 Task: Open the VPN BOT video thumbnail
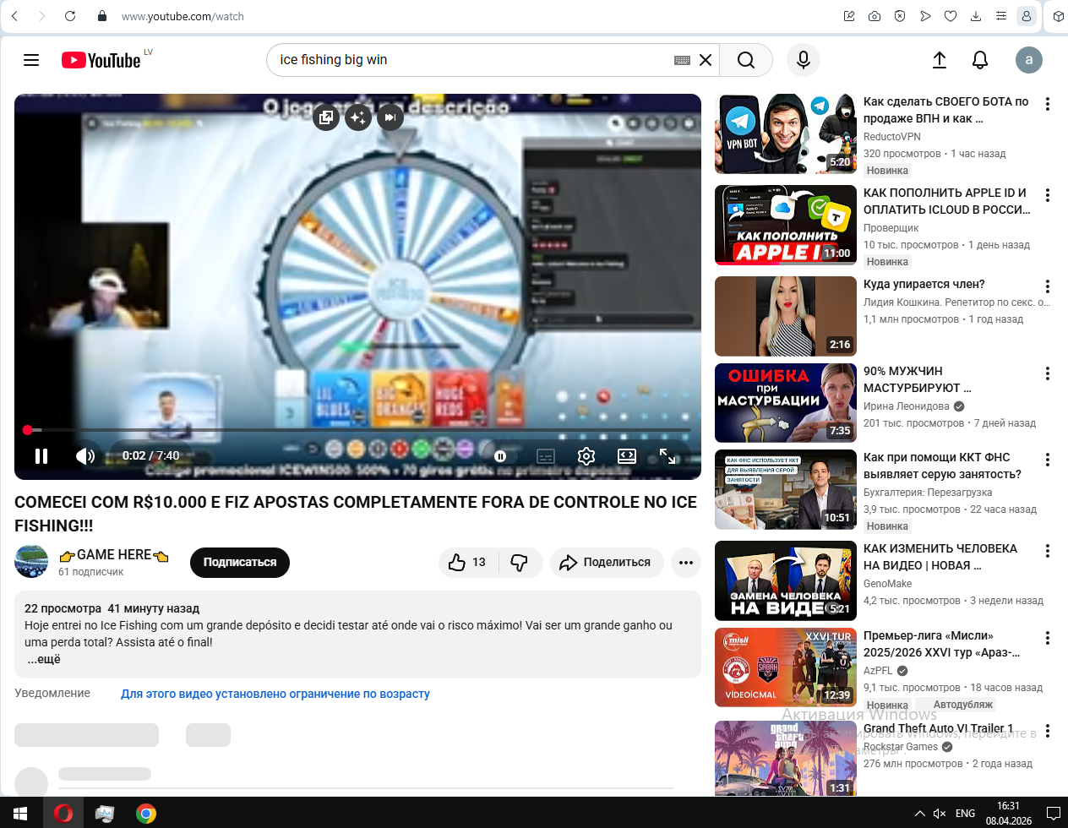pyautogui.click(x=786, y=133)
